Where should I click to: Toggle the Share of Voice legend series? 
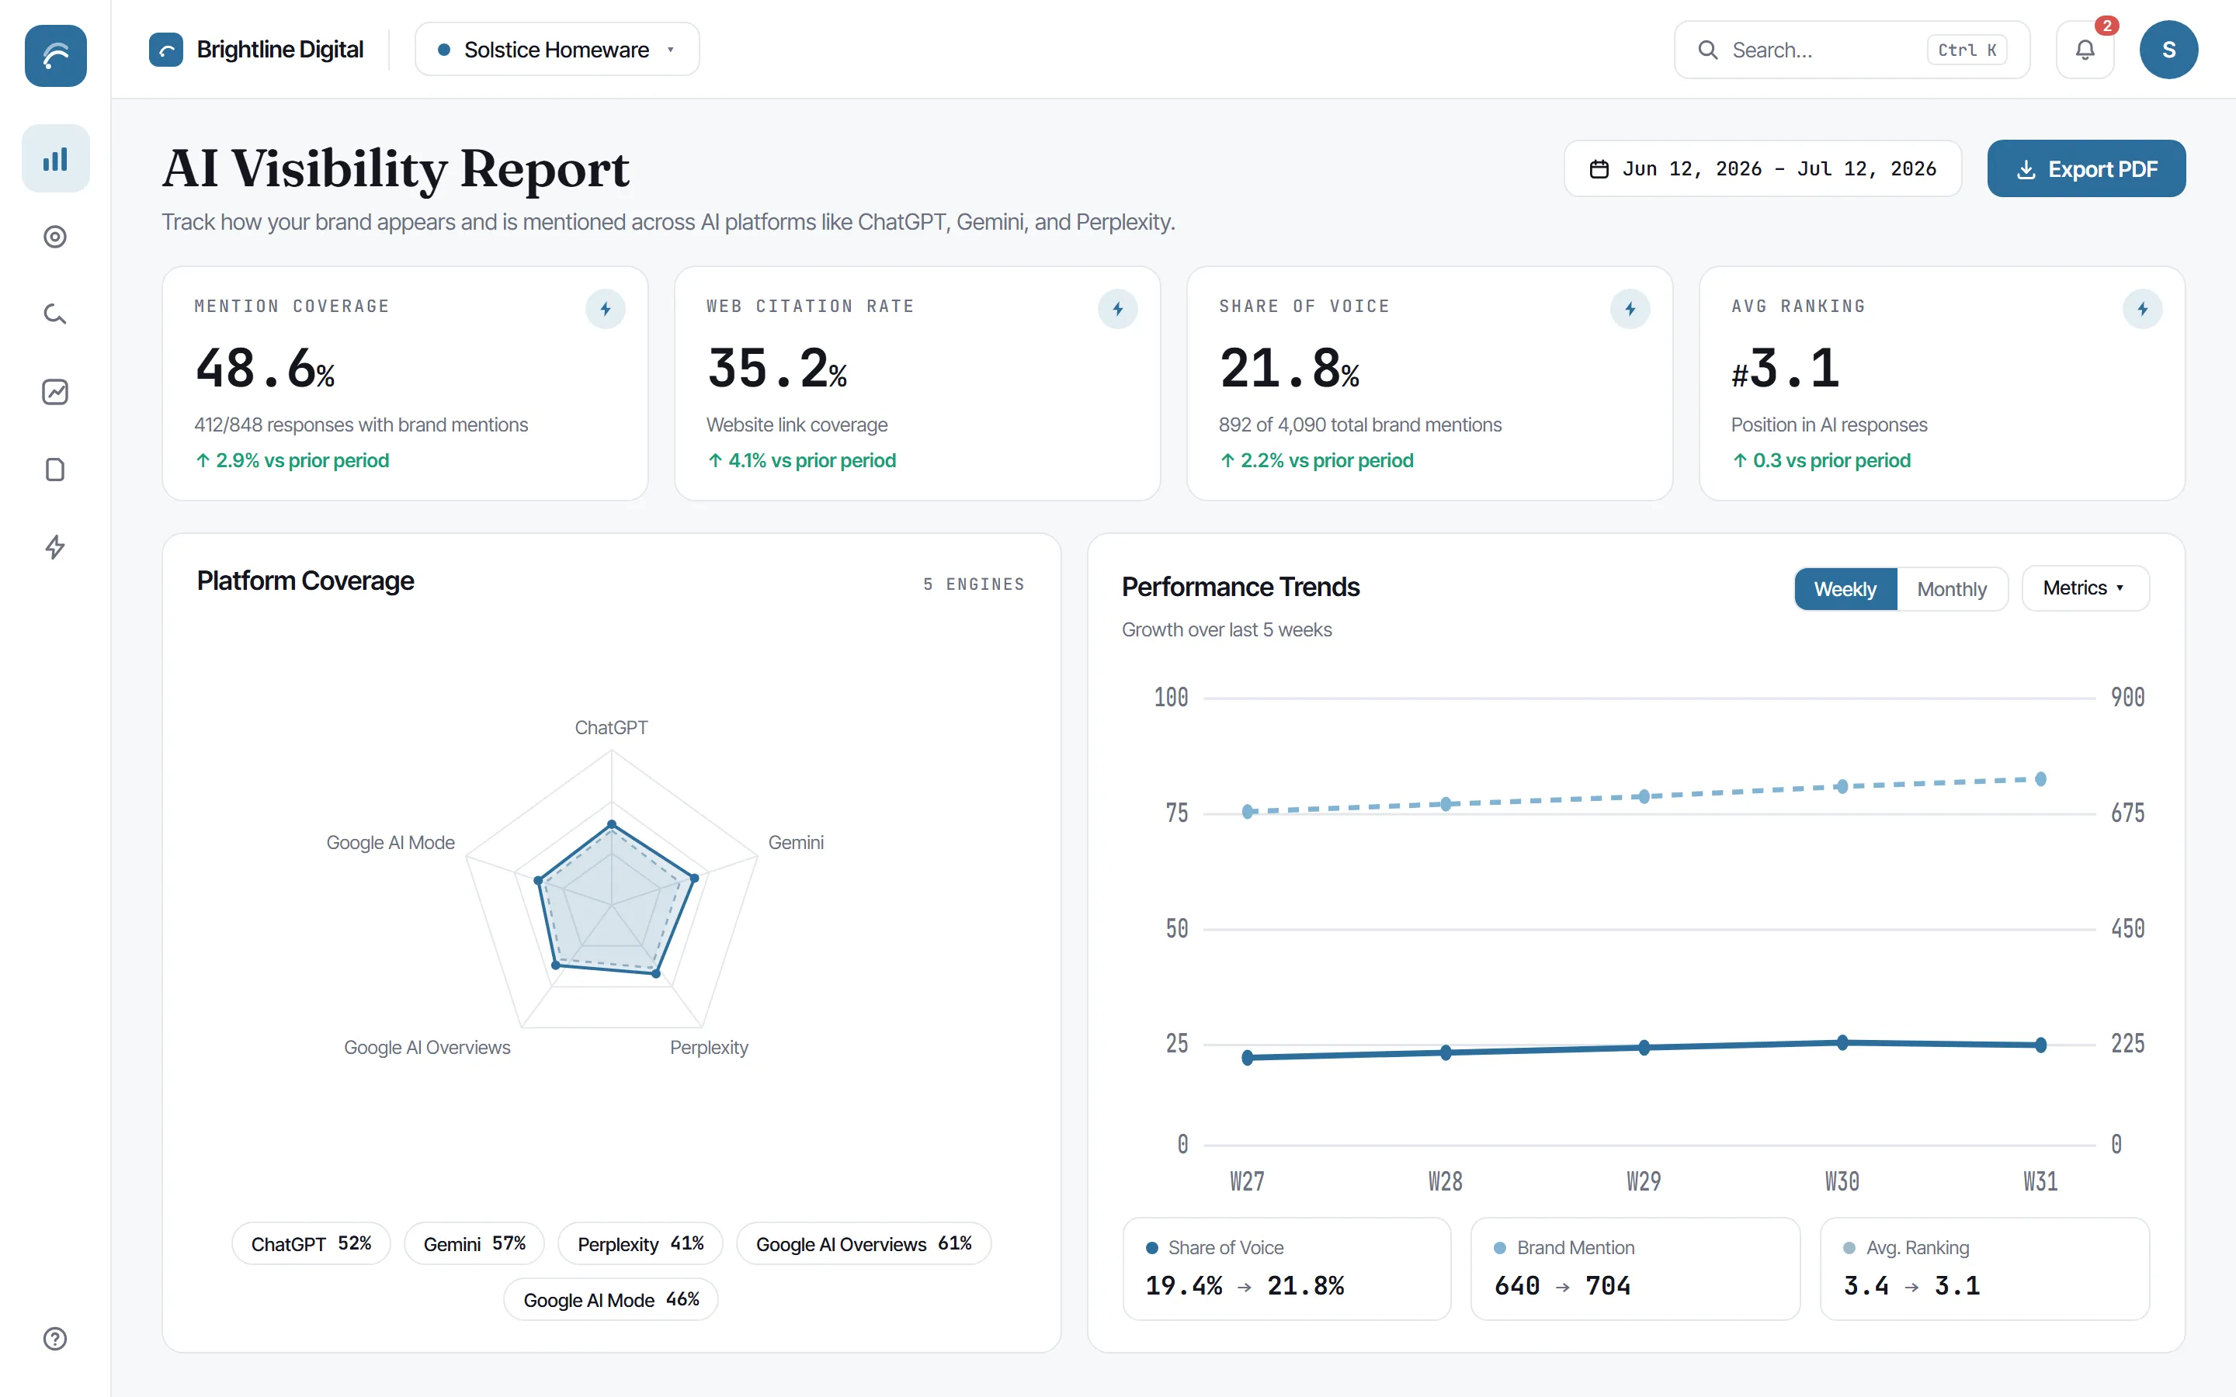click(1286, 1269)
